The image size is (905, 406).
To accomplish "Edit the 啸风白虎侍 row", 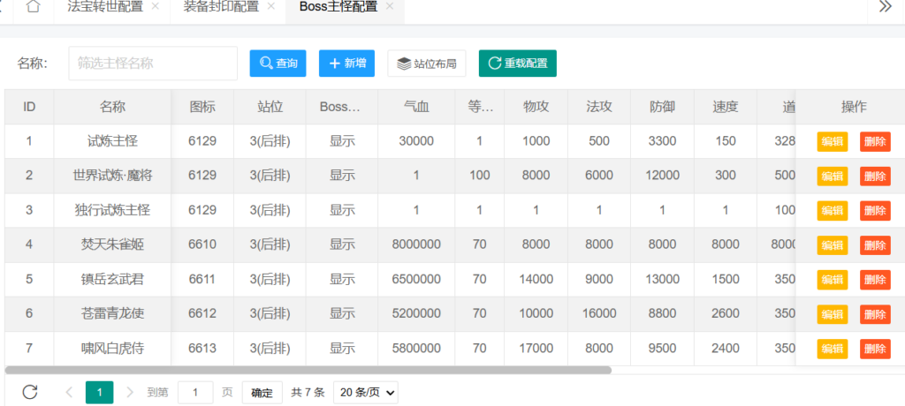I will pyautogui.click(x=833, y=350).
